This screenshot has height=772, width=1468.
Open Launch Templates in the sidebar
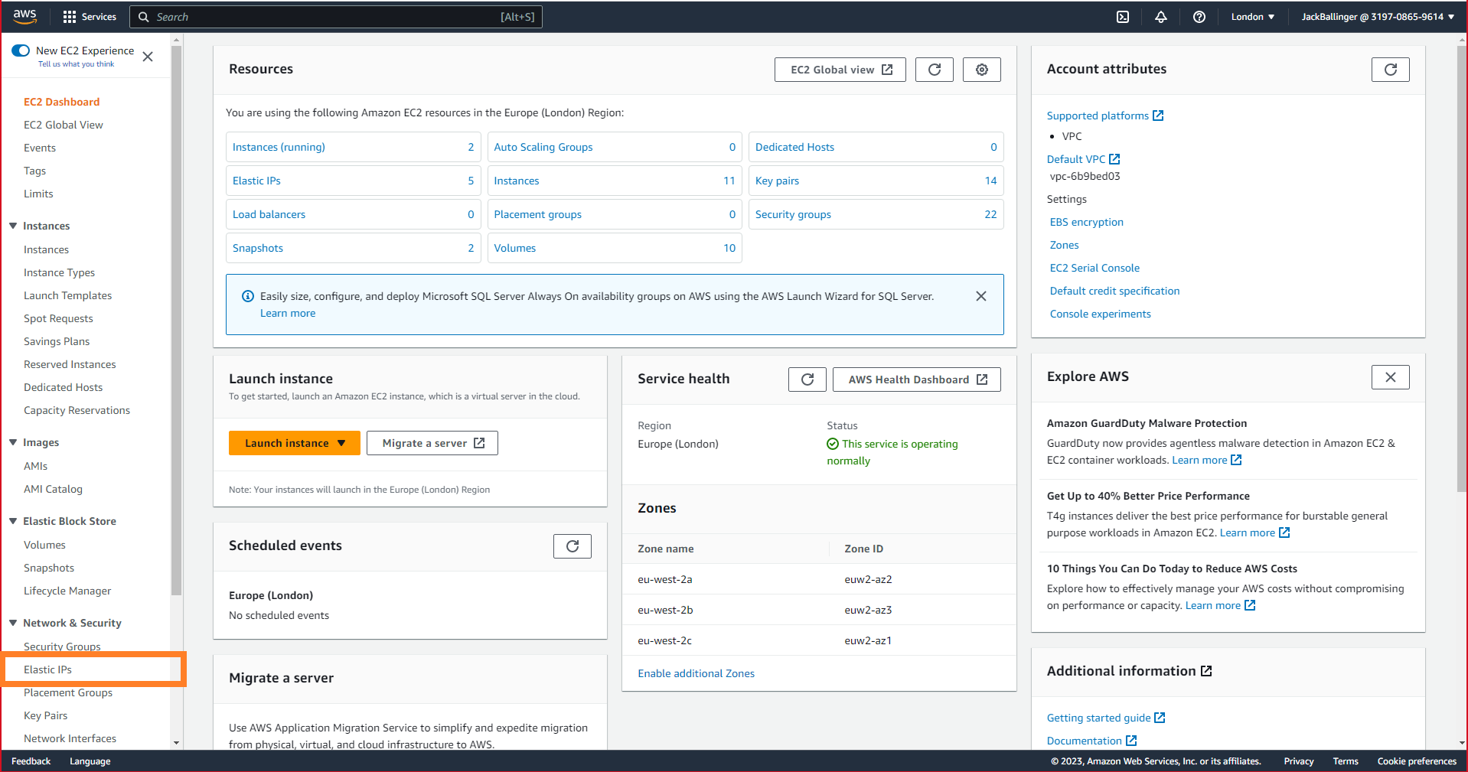[x=67, y=295]
